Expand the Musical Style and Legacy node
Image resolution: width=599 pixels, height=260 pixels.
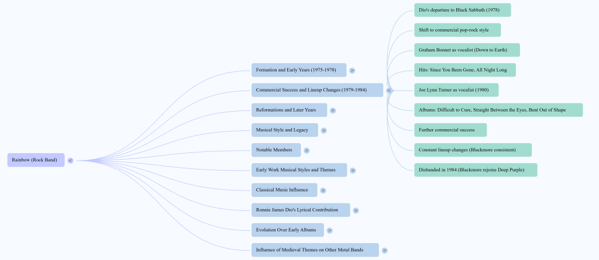[x=324, y=130]
